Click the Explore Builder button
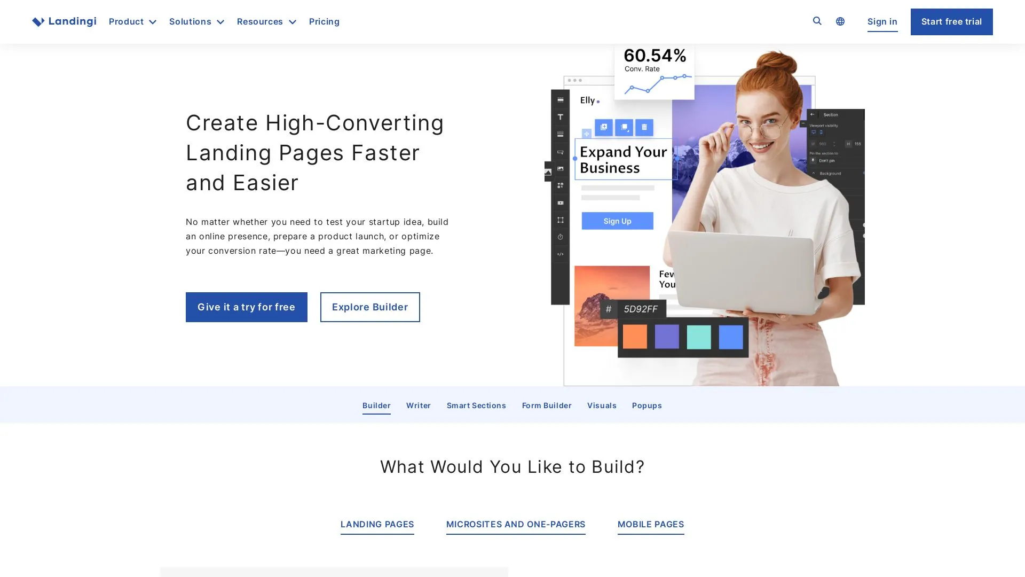Viewport: 1025px width, 577px height. [x=369, y=307]
